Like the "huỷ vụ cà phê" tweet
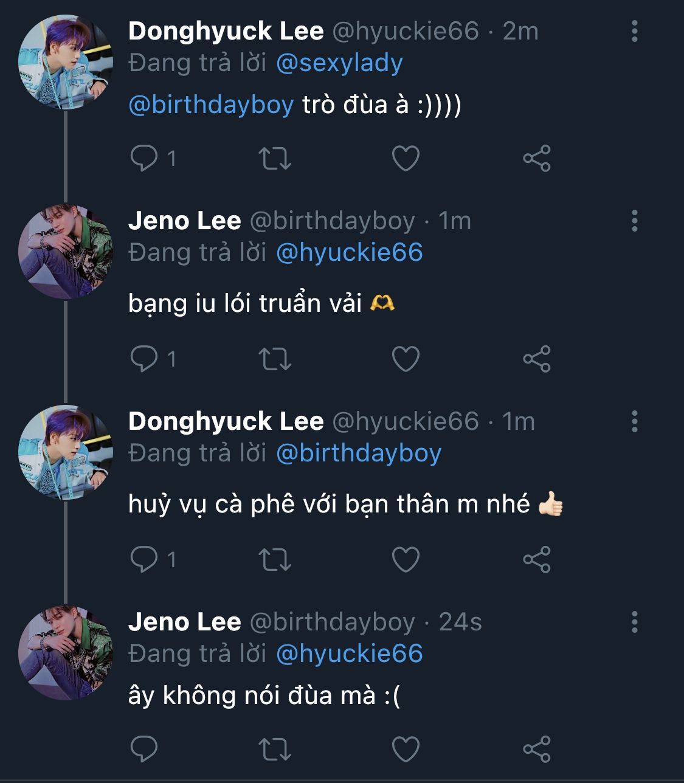Screen dimensions: 684x783 pos(406,559)
